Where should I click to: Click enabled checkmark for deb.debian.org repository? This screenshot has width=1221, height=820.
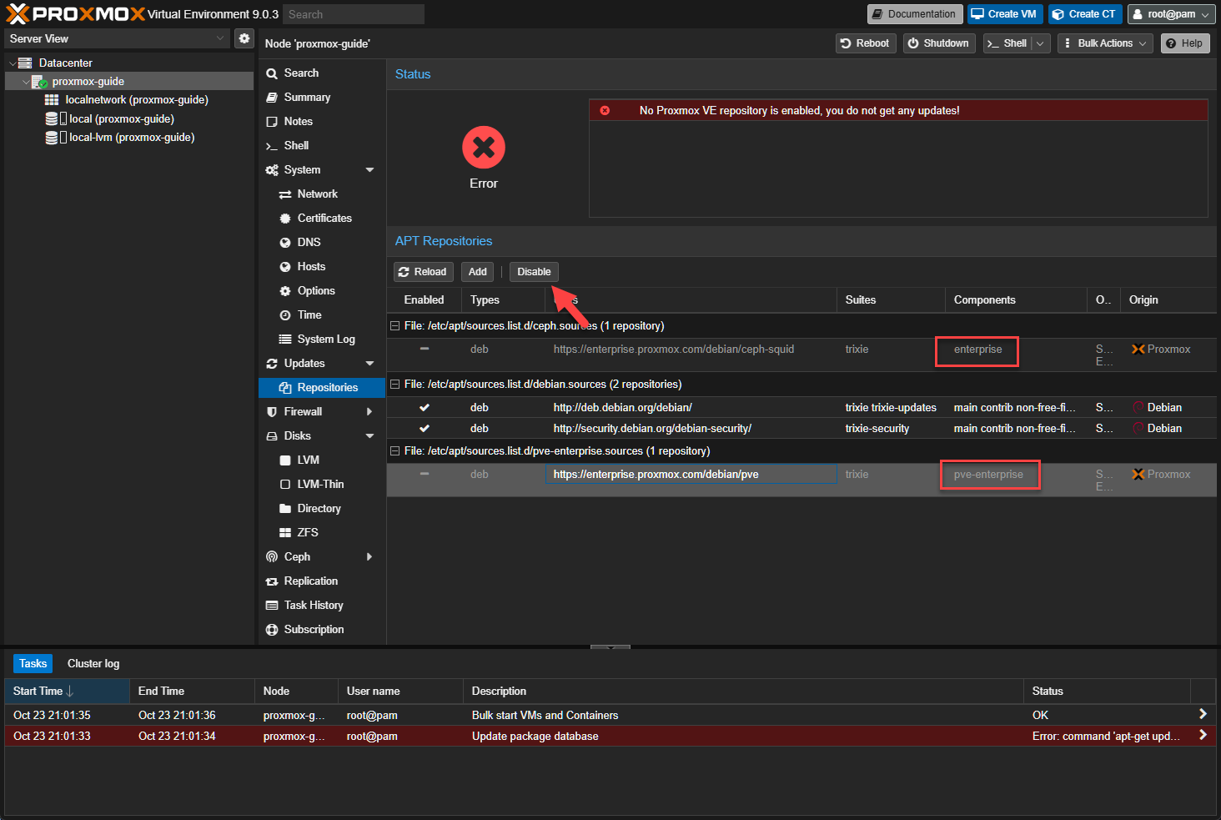(x=425, y=407)
